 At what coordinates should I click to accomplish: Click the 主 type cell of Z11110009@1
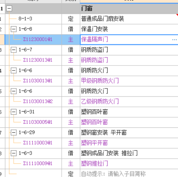(71, 164)
